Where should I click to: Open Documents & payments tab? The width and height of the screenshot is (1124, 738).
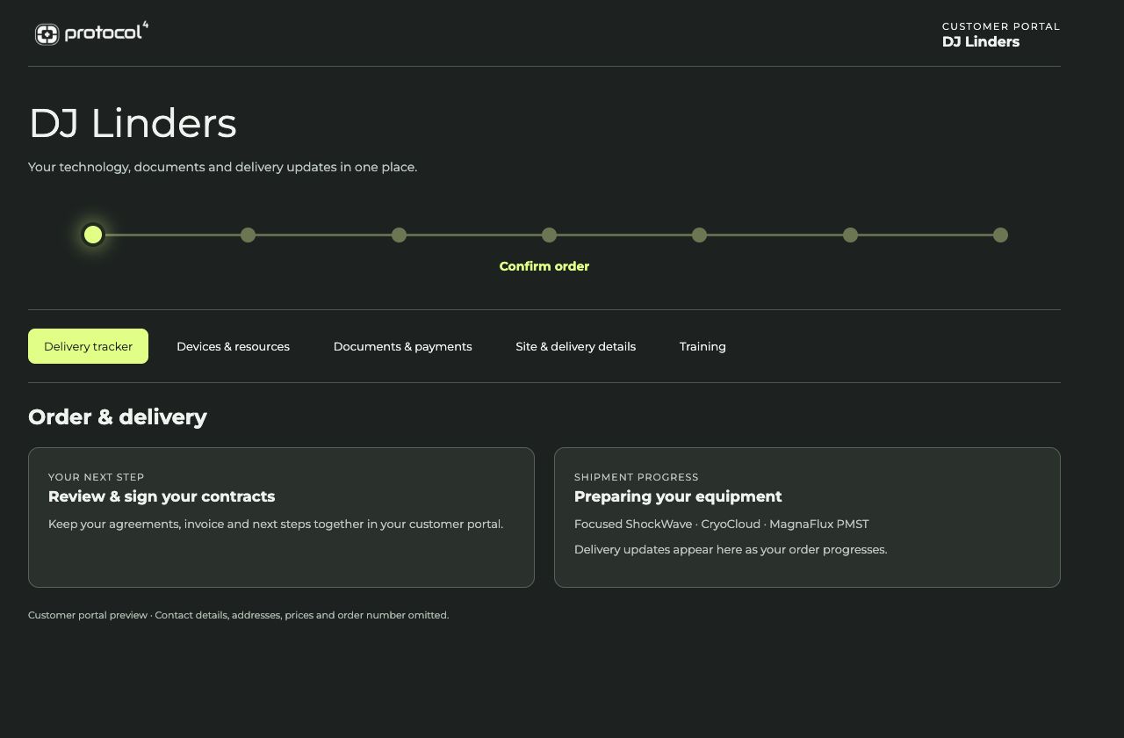(402, 346)
